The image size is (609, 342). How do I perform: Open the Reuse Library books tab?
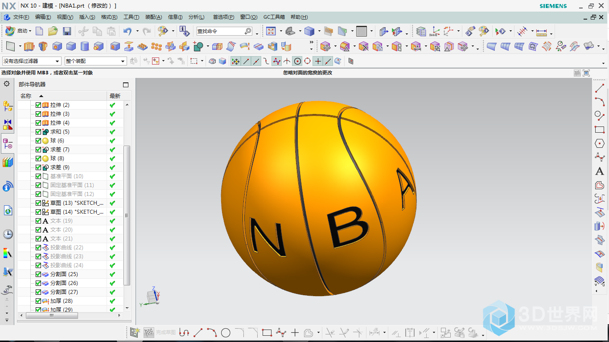point(8,162)
